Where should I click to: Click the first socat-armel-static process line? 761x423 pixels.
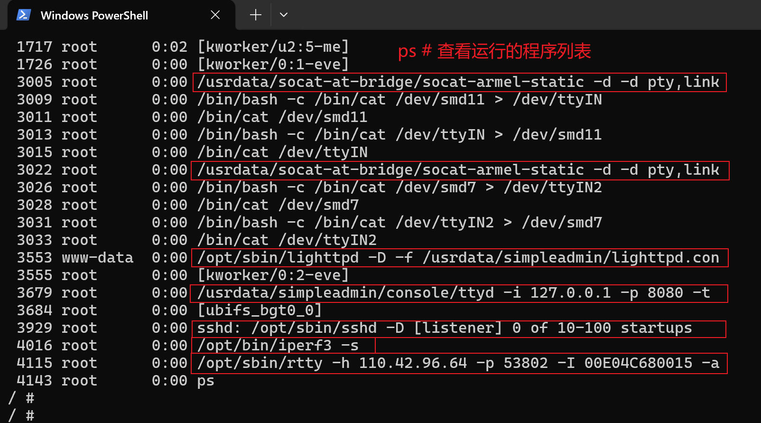point(459,82)
